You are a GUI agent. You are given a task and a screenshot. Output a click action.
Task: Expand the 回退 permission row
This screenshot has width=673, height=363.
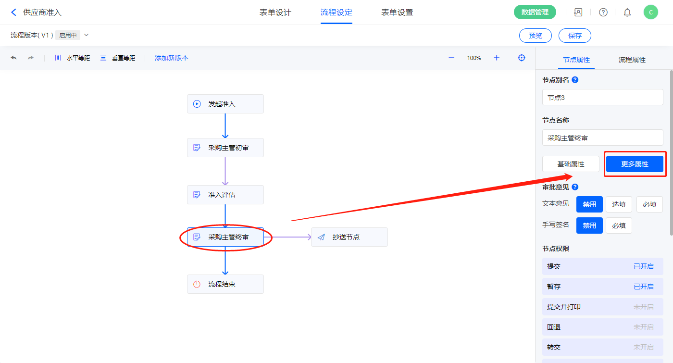pyautogui.click(x=602, y=327)
